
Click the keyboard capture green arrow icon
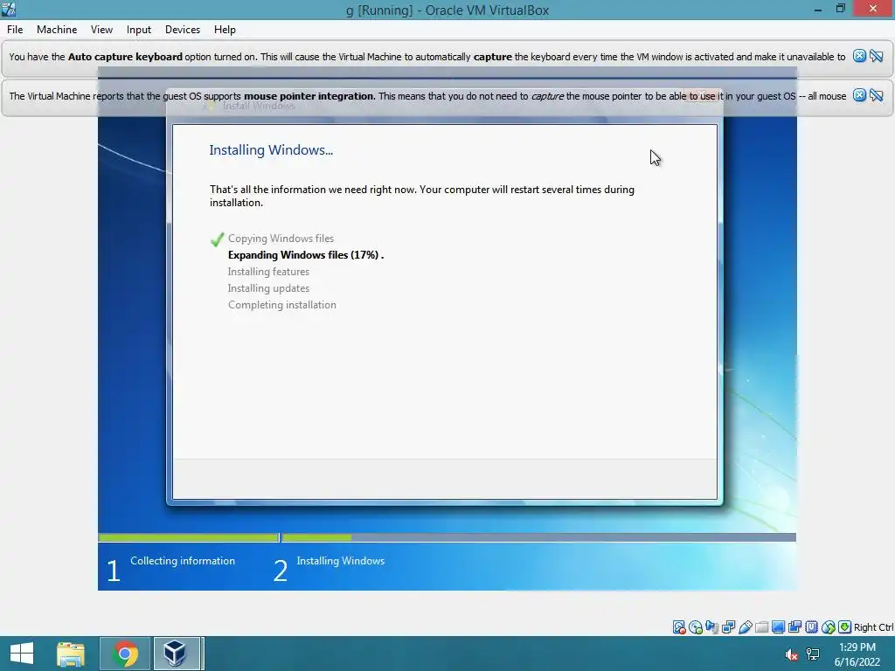pos(845,627)
